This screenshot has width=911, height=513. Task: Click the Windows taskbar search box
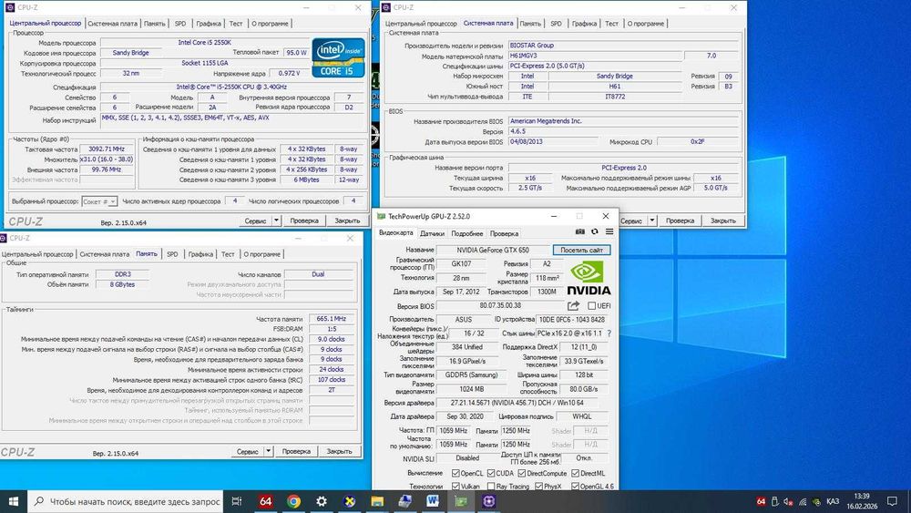click(126, 501)
